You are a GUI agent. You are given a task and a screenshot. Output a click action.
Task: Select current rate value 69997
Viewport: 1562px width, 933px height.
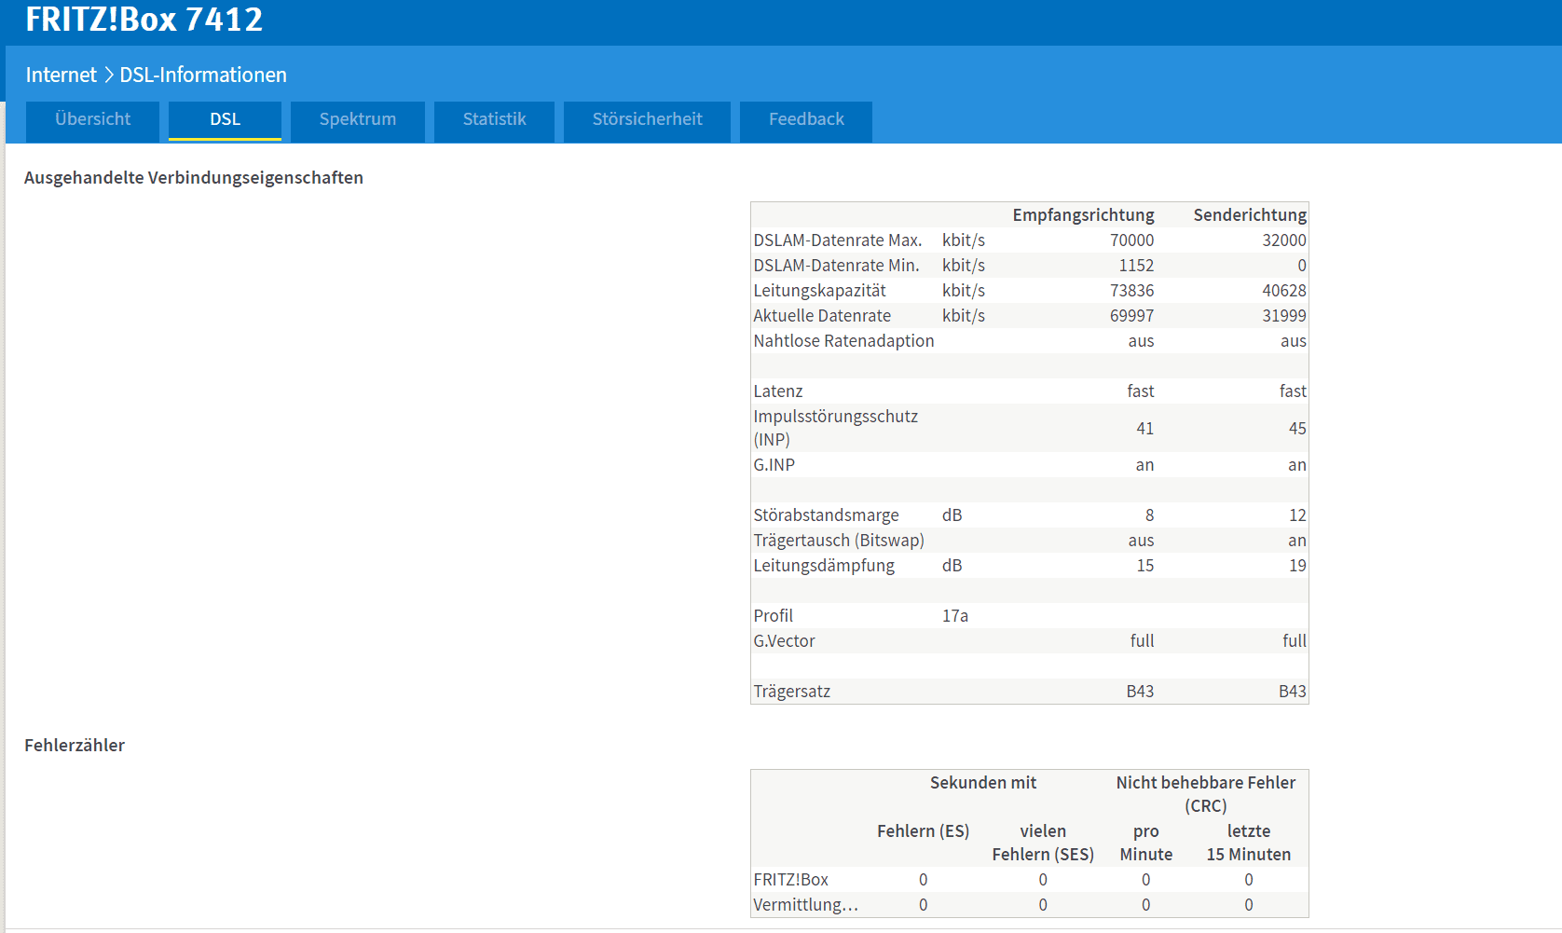[1131, 316]
